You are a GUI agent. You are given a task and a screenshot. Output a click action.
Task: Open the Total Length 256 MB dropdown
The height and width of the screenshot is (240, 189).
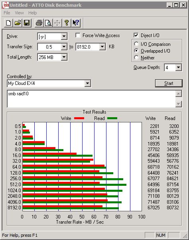tap(64, 57)
